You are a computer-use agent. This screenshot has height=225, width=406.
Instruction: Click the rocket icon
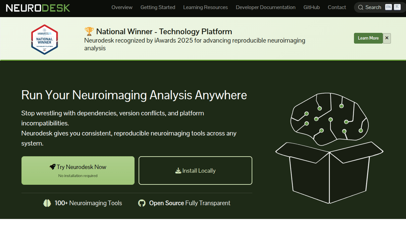point(52,167)
